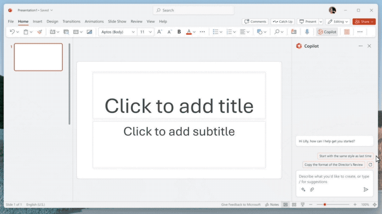
Task: Click the attach file paperclip in Copilot
Action: click(x=312, y=189)
